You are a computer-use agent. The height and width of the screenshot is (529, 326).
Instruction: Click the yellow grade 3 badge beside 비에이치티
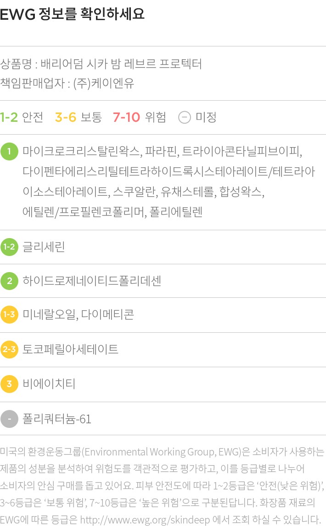click(9, 384)
